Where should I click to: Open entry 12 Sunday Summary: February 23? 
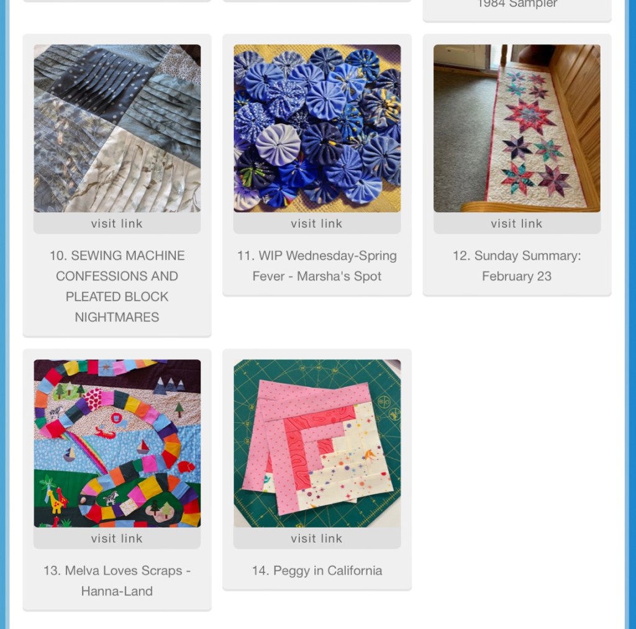click(517, 266)
